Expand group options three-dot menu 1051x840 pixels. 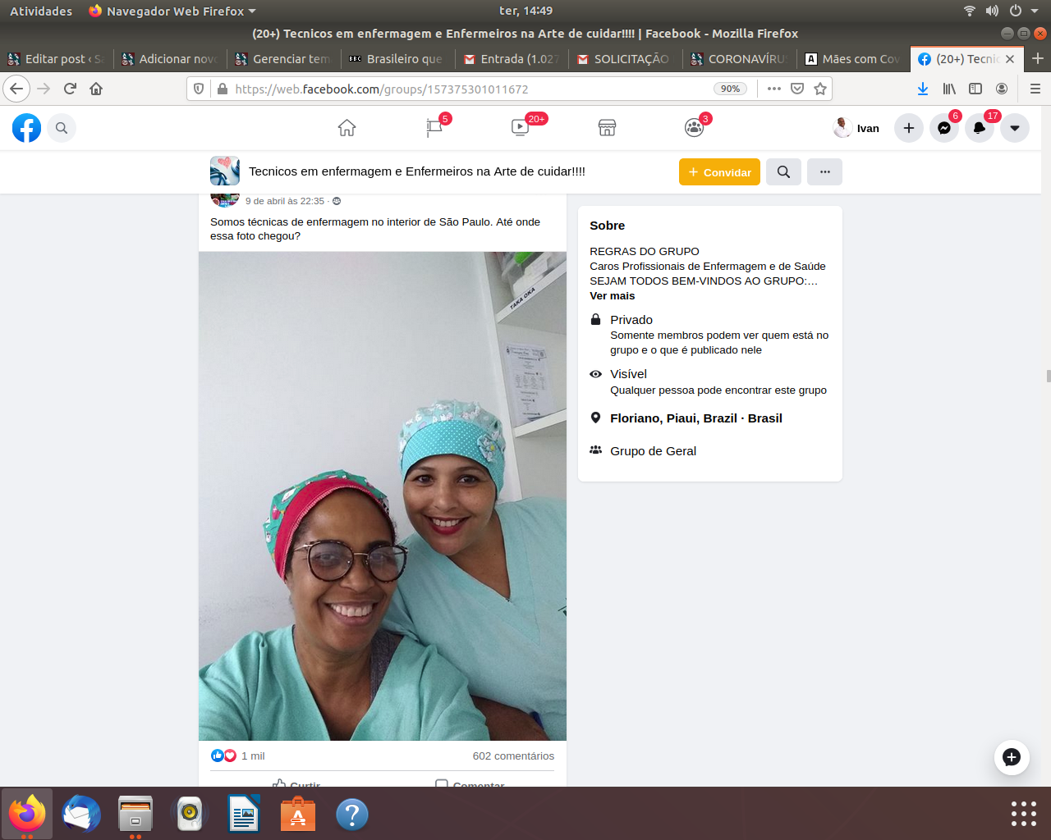pos(824,172)
